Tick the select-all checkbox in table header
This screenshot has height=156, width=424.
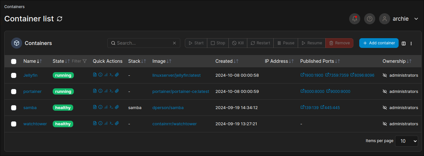tap(14, 61)
